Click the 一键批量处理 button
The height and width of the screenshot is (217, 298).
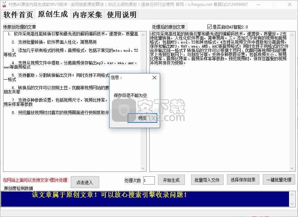279,179
